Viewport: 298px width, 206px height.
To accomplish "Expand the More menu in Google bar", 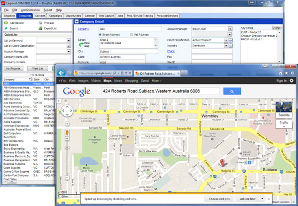I will [x=156, y=81].
